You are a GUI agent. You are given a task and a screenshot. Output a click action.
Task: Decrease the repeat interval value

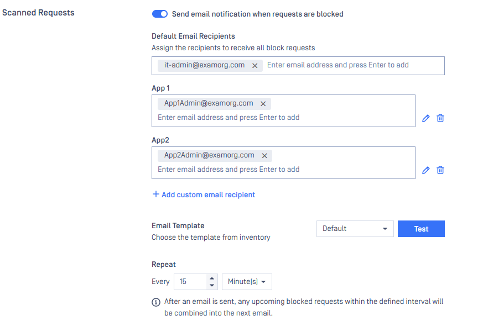[211, 285]
